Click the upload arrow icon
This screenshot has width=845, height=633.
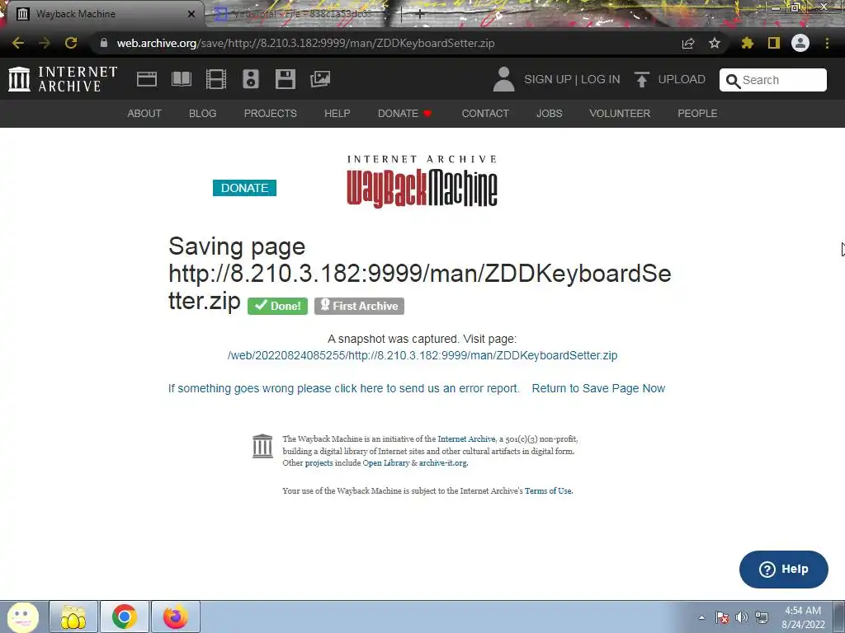(x=641, y=80)
